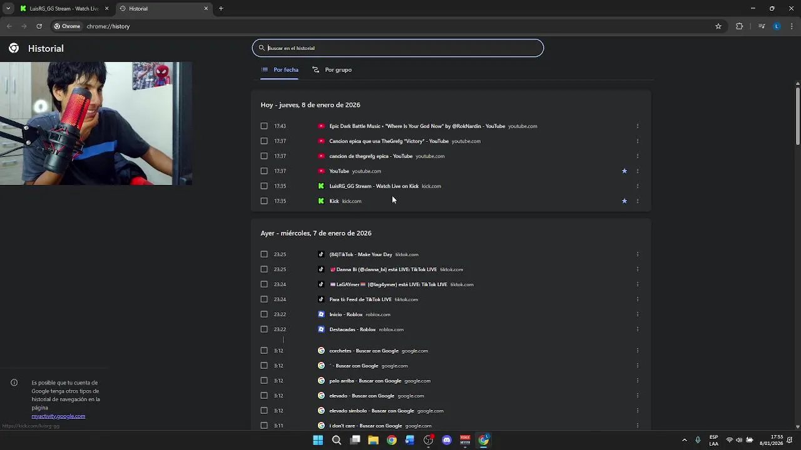Click the volume tray icon
Image resolution: width=801 pixels, height=450 pixels.
click(x=739, y=440)
